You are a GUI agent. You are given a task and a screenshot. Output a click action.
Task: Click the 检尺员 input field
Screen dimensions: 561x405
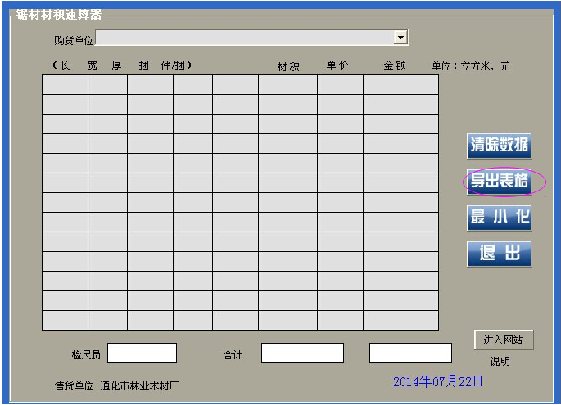pyautogui.click(x=142, y=353)
